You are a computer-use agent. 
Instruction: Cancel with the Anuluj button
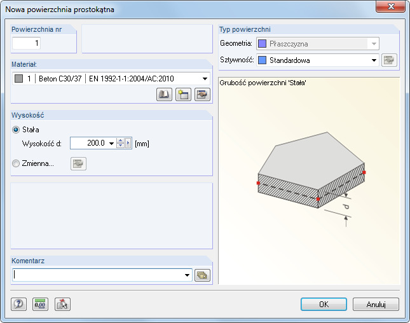click(376, 304)
